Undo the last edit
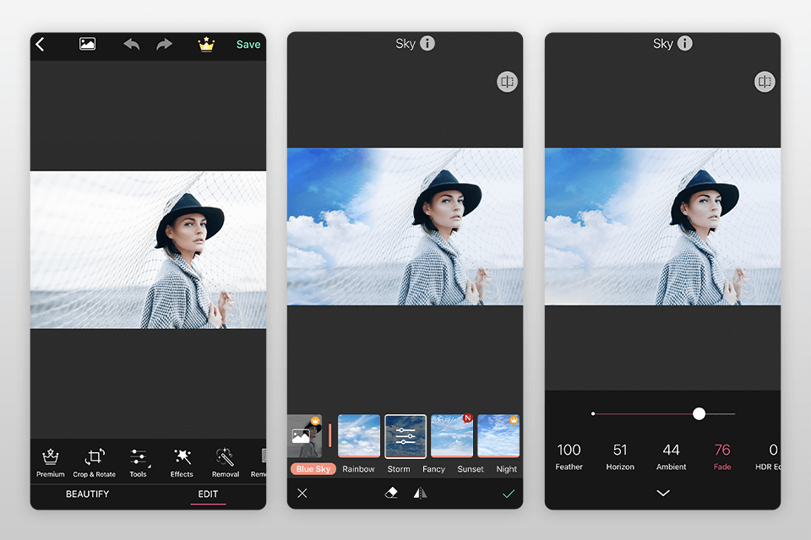This screenshot has height=540, width=811. click(132, 45)
